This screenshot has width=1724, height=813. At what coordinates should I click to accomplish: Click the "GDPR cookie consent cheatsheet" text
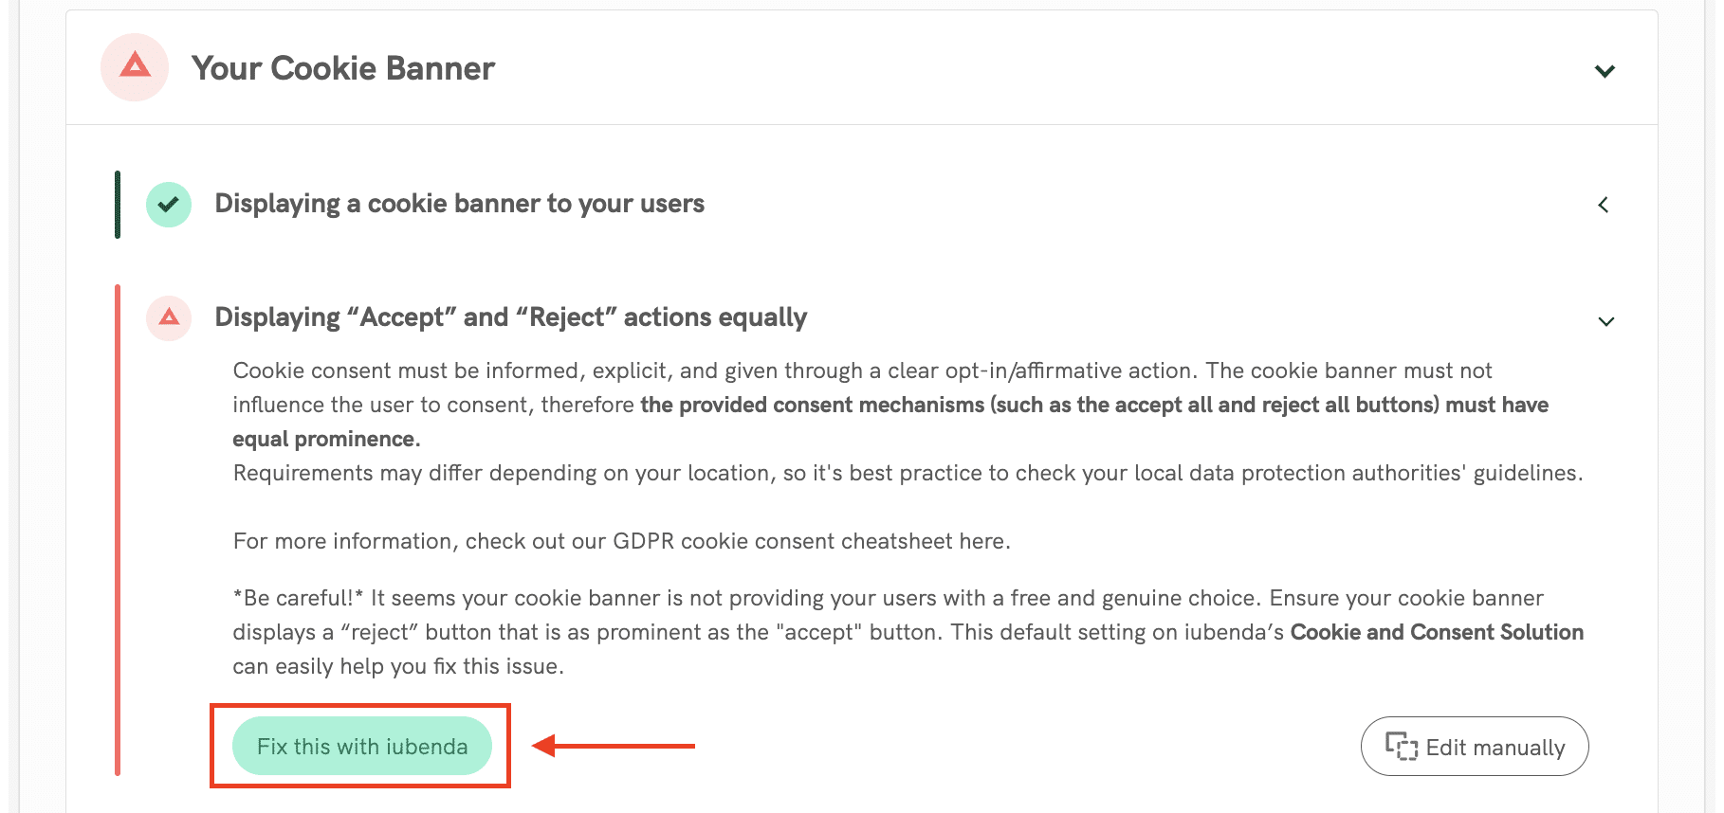tap(782, 541)
